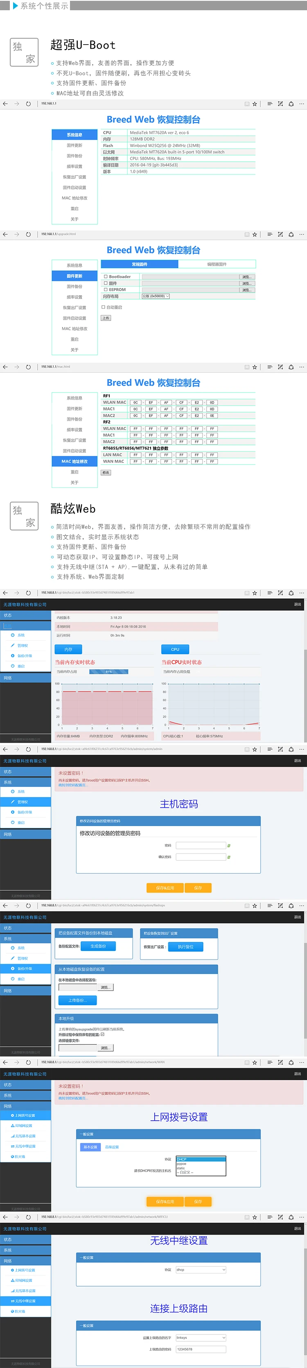Screen dimensions: 307x1368
Task: Click the 生成备份 generate backup button
Action: [98, 946]
